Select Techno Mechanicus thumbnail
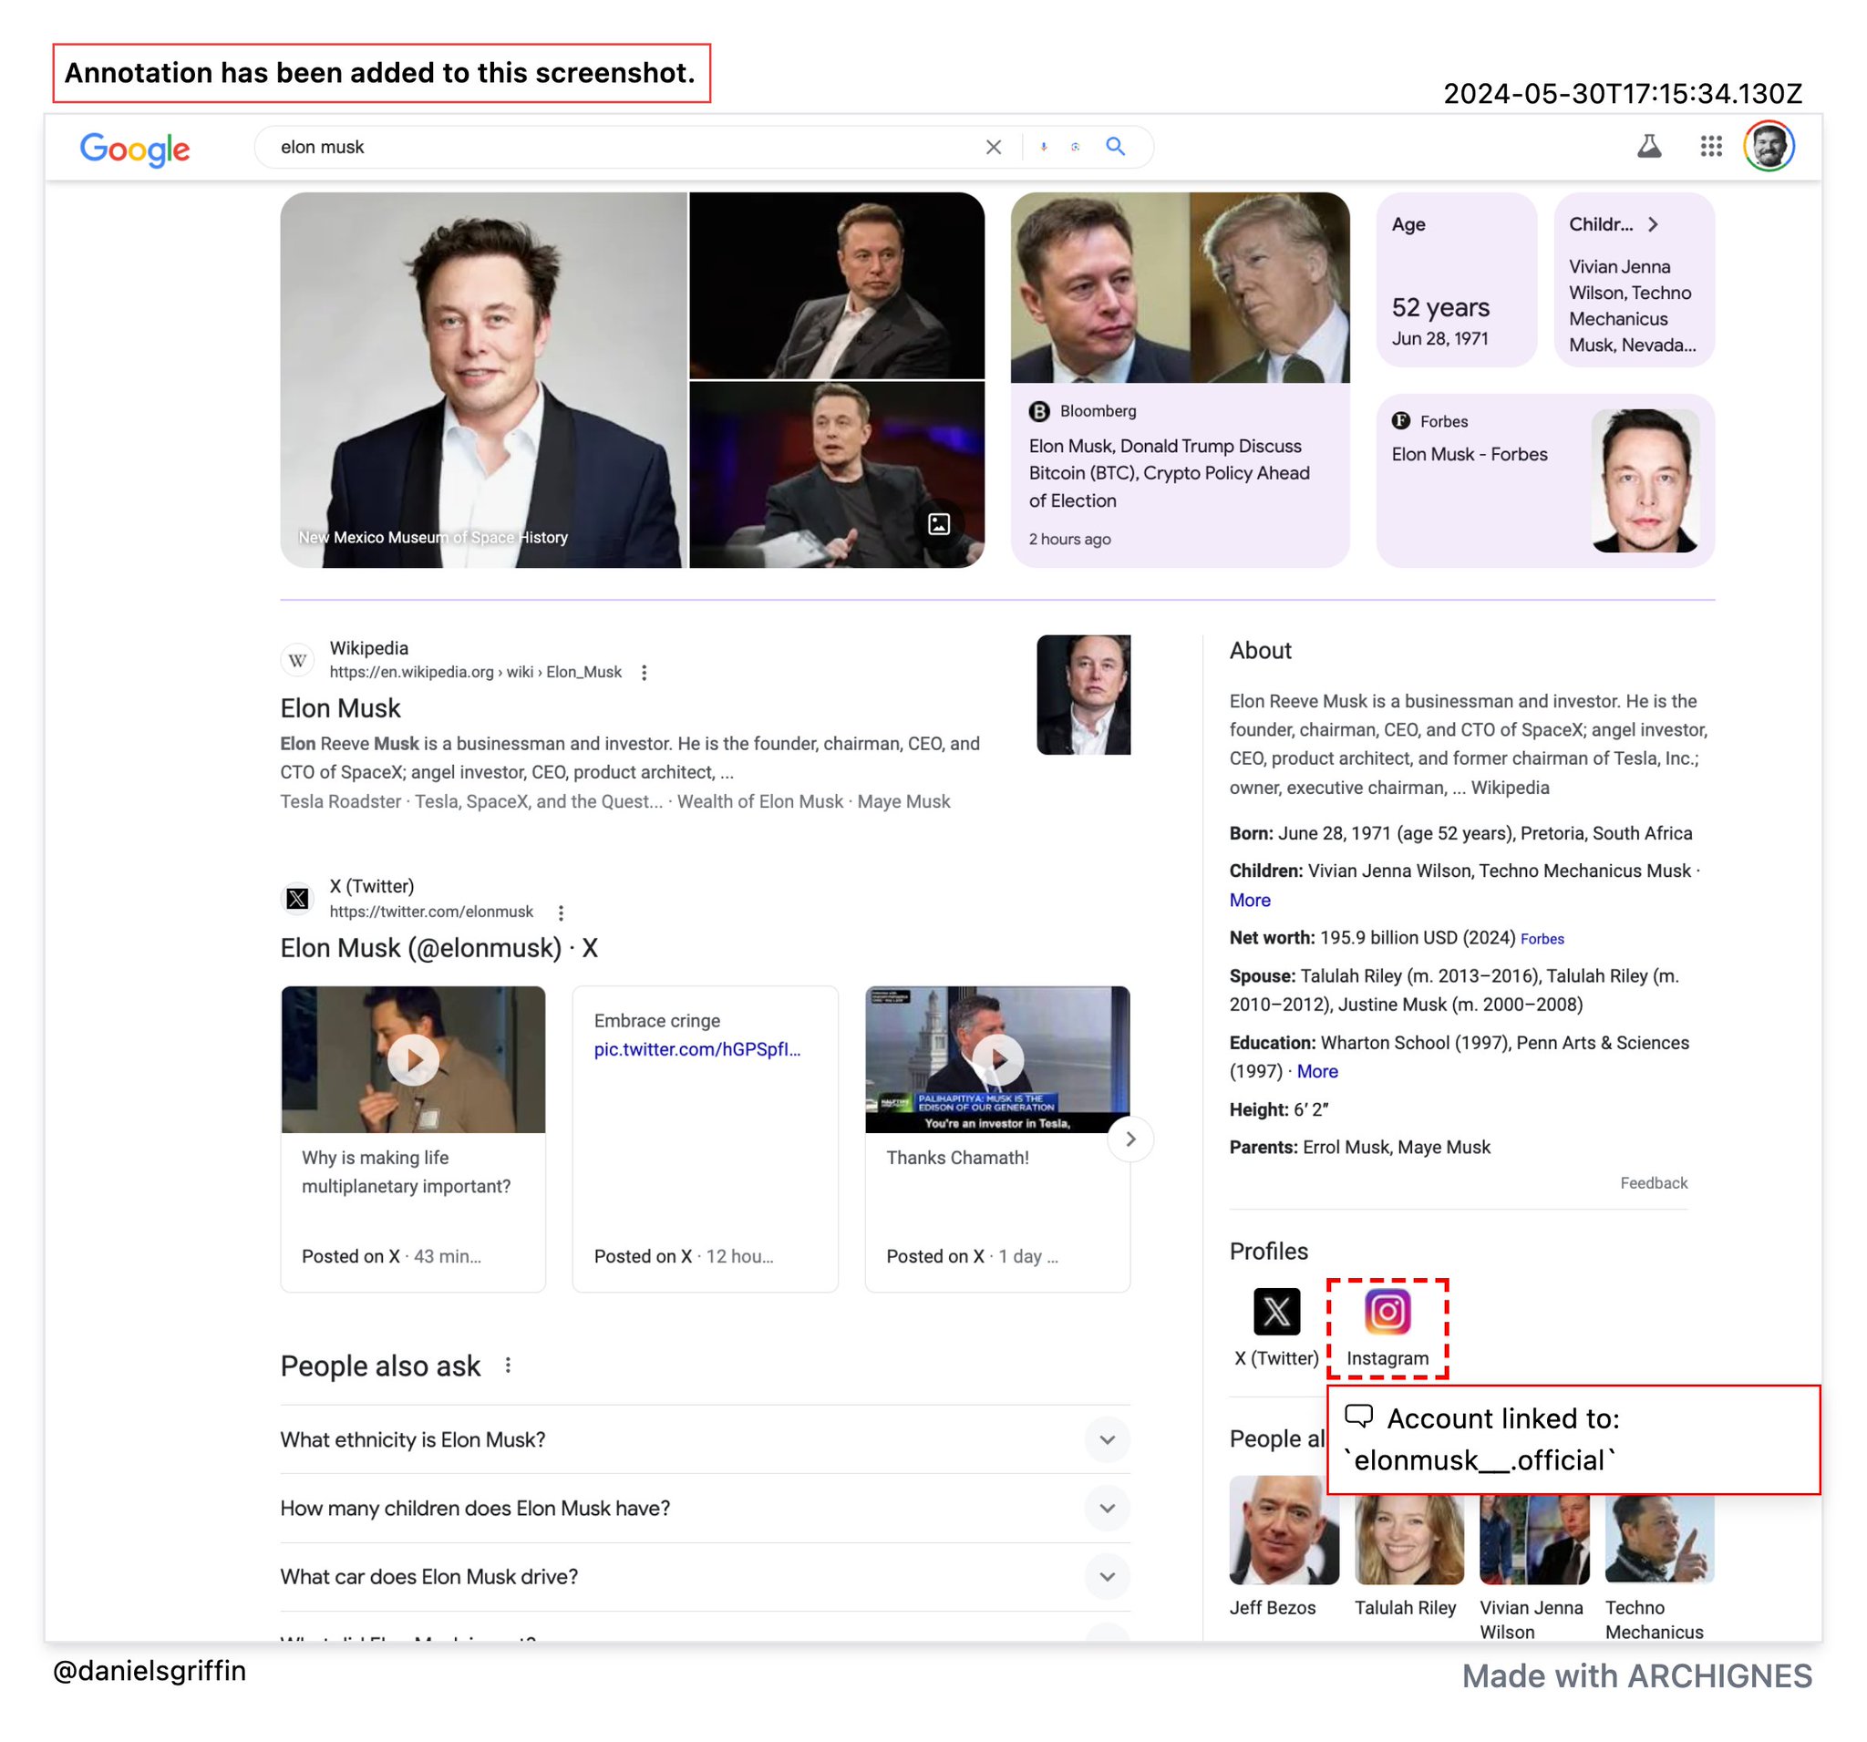 pyautogui.click(x=1659, y=1541)
